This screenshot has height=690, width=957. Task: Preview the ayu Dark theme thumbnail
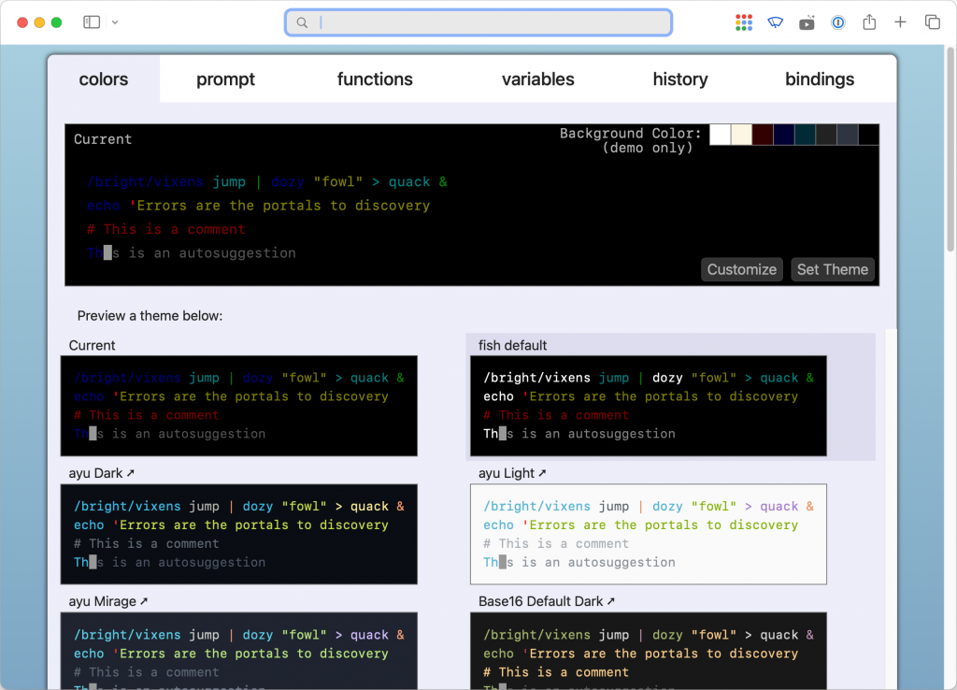click(x=238, y=534)
